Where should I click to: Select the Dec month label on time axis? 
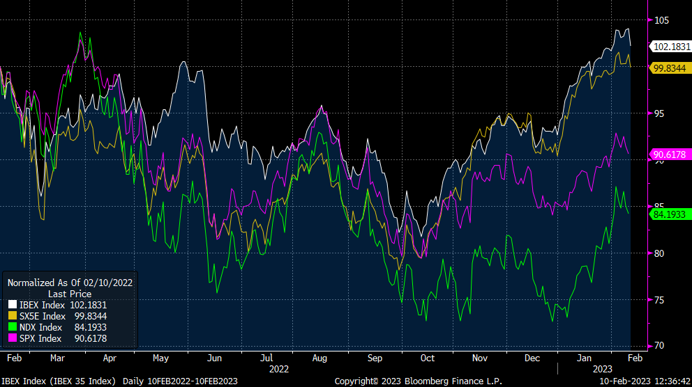(x=532, y=358)
